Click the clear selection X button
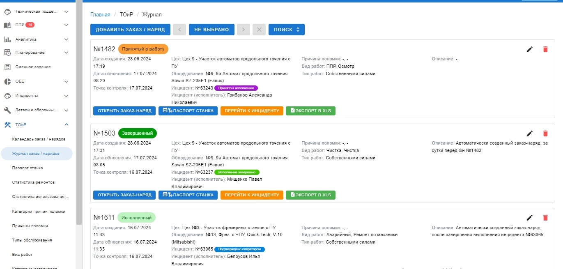This screenshot has width=563, height=269. (x=259, y=30)
